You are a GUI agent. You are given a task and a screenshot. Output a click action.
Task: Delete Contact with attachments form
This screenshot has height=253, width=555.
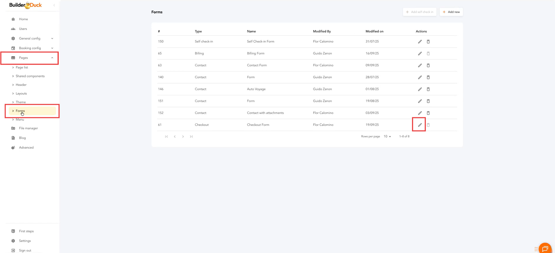pos(428,113)
